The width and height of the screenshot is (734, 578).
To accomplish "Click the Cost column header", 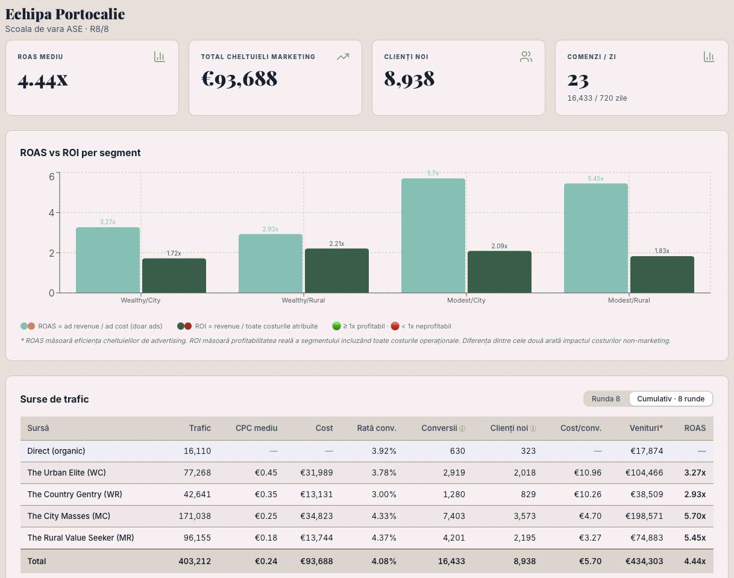I will 324,428.
